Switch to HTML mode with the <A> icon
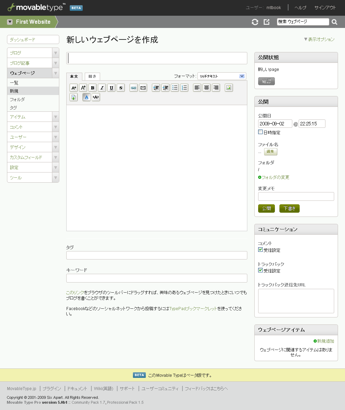 (96, 97)
